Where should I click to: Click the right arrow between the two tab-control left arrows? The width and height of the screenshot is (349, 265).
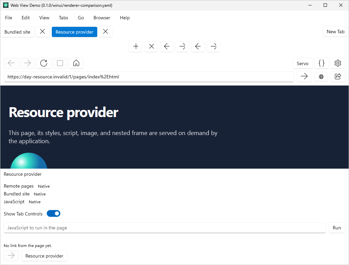[182, 46]
